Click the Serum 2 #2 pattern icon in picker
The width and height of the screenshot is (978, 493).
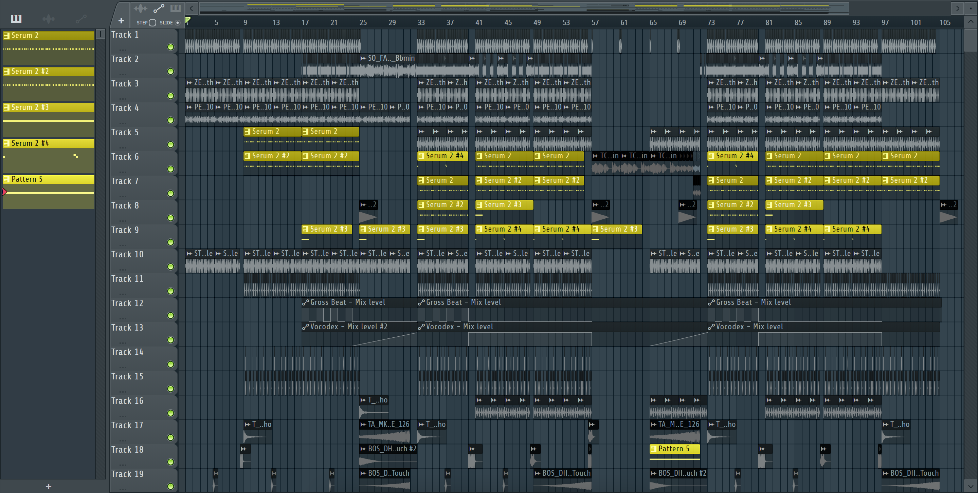6,71
